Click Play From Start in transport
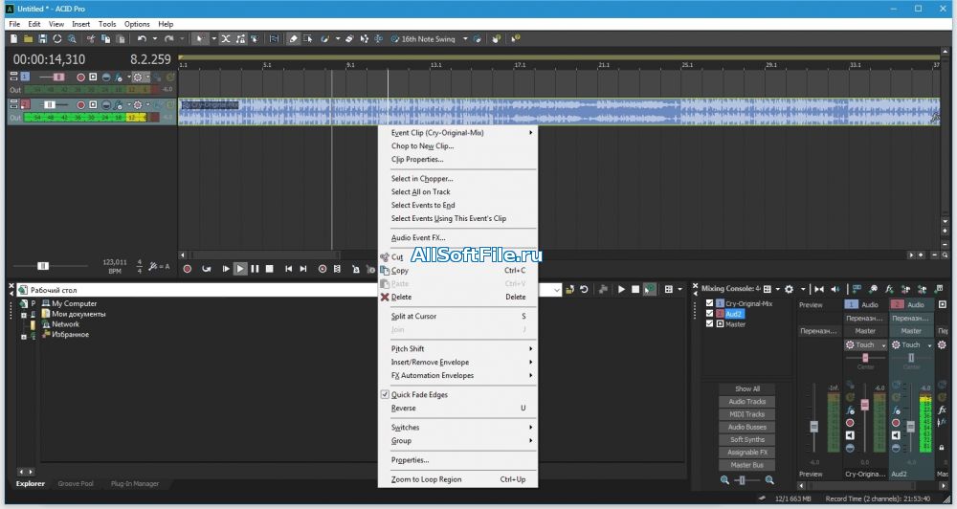Viewport: 957px width, 509px height. click(225, 269)
